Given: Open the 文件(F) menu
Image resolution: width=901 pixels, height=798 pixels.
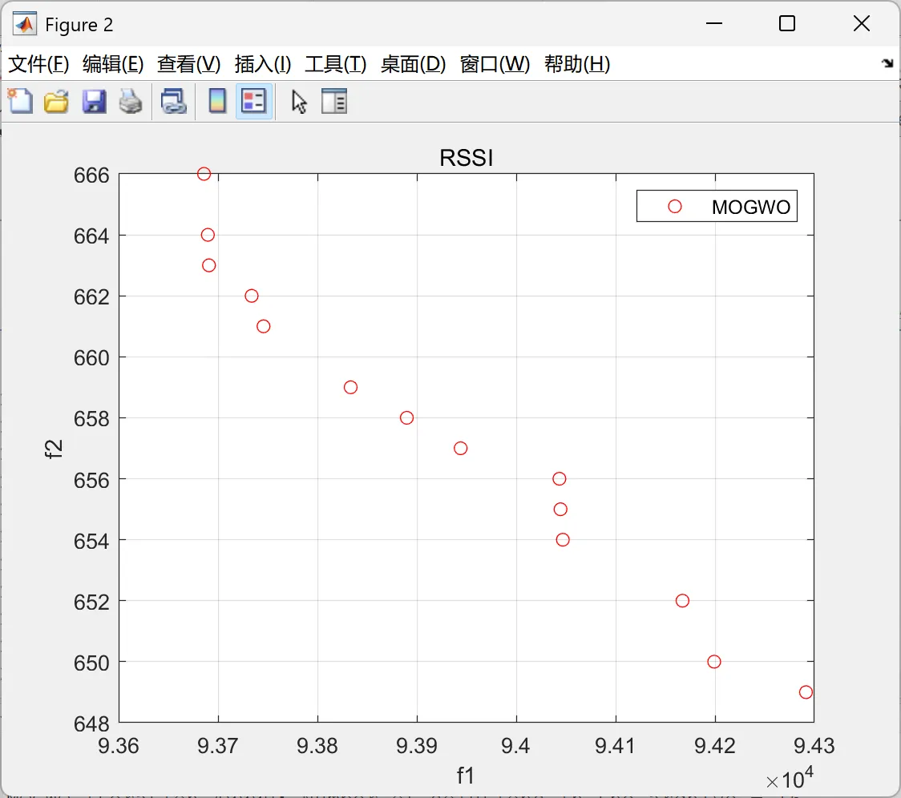Looking at the screenshot, I should pos(38,64).
